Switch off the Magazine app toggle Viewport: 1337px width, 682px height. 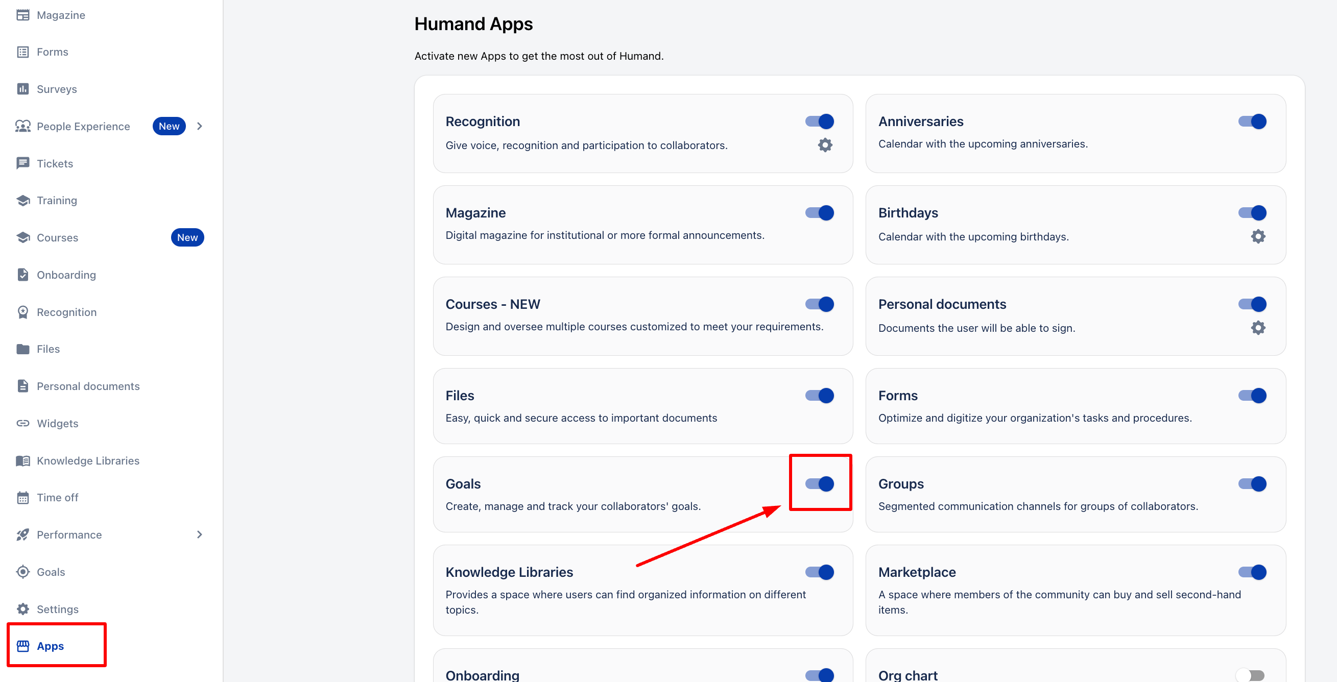point(820,213)
